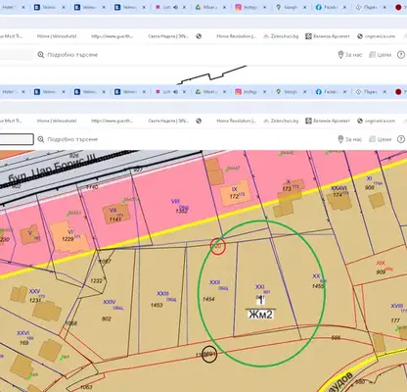Image resolution: width=407 pixels, height=392 pixels.
Task: Select parcel 1352 in the pink zone
Action: [182, 211]
